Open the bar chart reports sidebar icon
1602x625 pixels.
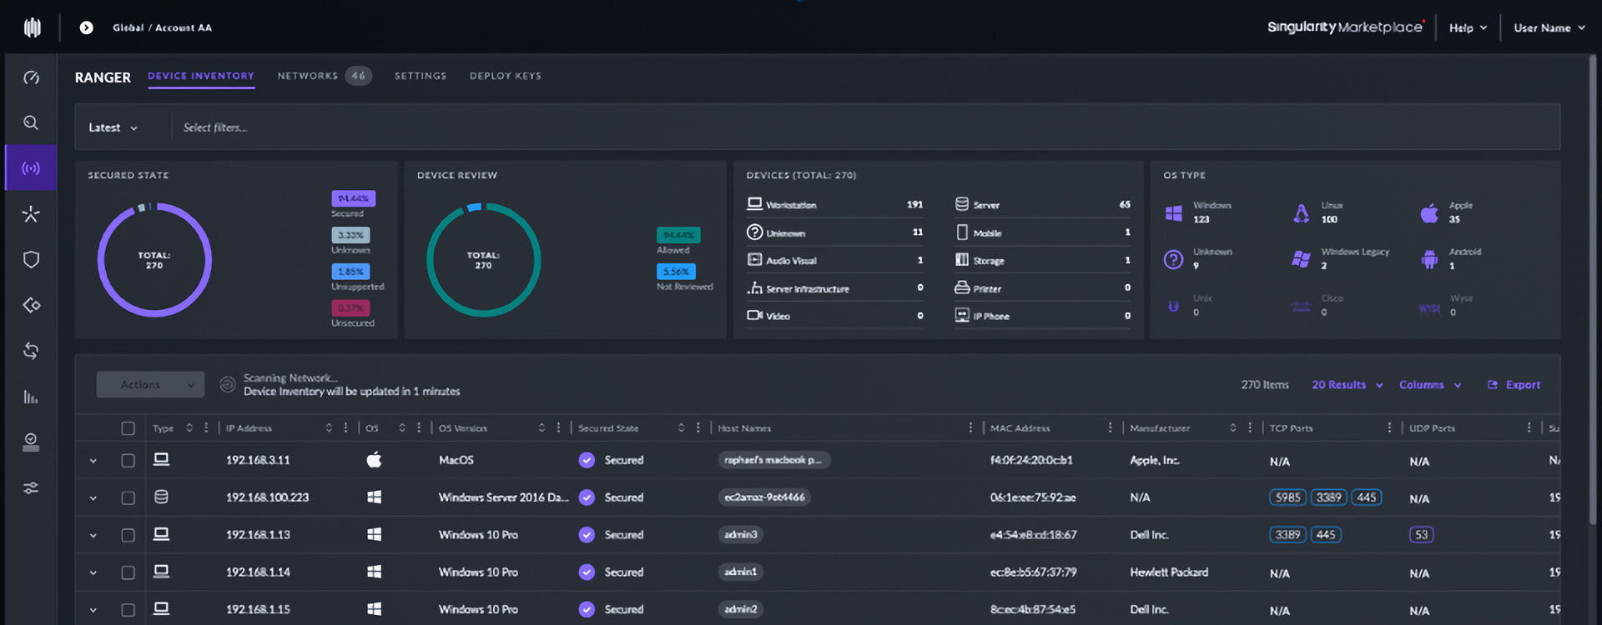[31, 397]
